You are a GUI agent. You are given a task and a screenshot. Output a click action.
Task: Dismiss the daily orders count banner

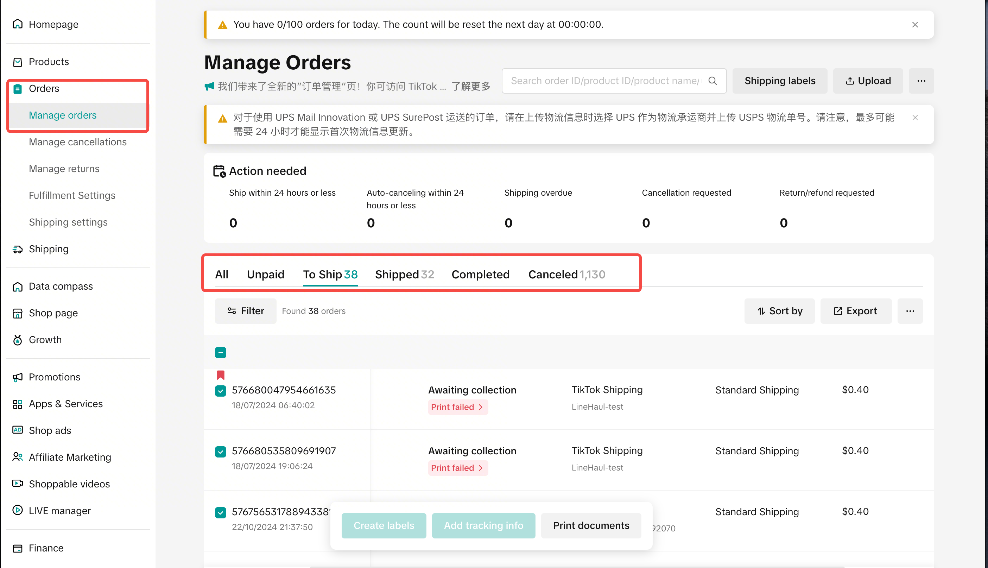tap(915, 25)
